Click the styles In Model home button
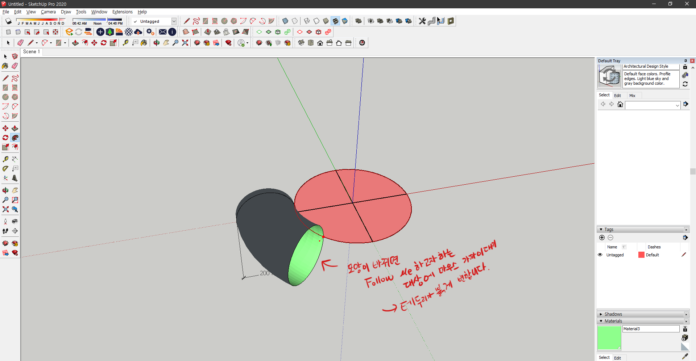 620,104
